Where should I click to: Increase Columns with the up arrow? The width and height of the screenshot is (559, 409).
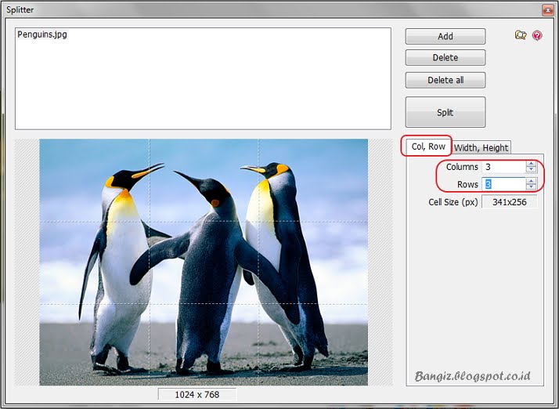tap(531, 164)
